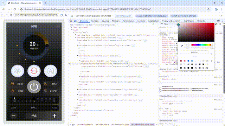Select the inspect element picker icon
The width and height of the screenshot is (225, 126).
71,21
